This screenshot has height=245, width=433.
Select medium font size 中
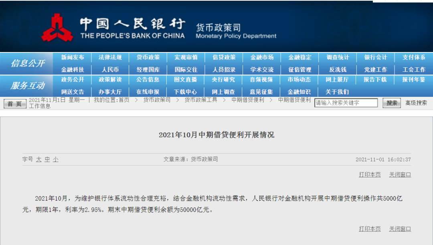point(47,159)
